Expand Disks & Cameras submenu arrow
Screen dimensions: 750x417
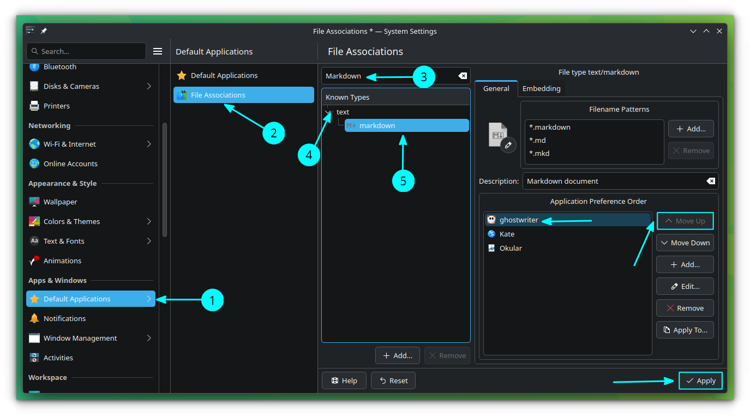pos(149,86)
